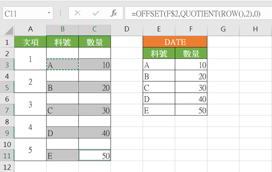The width and height of the screenshot is (272, 172).
Task: Select cell F7 containing 50
Action: click(191, 110)
